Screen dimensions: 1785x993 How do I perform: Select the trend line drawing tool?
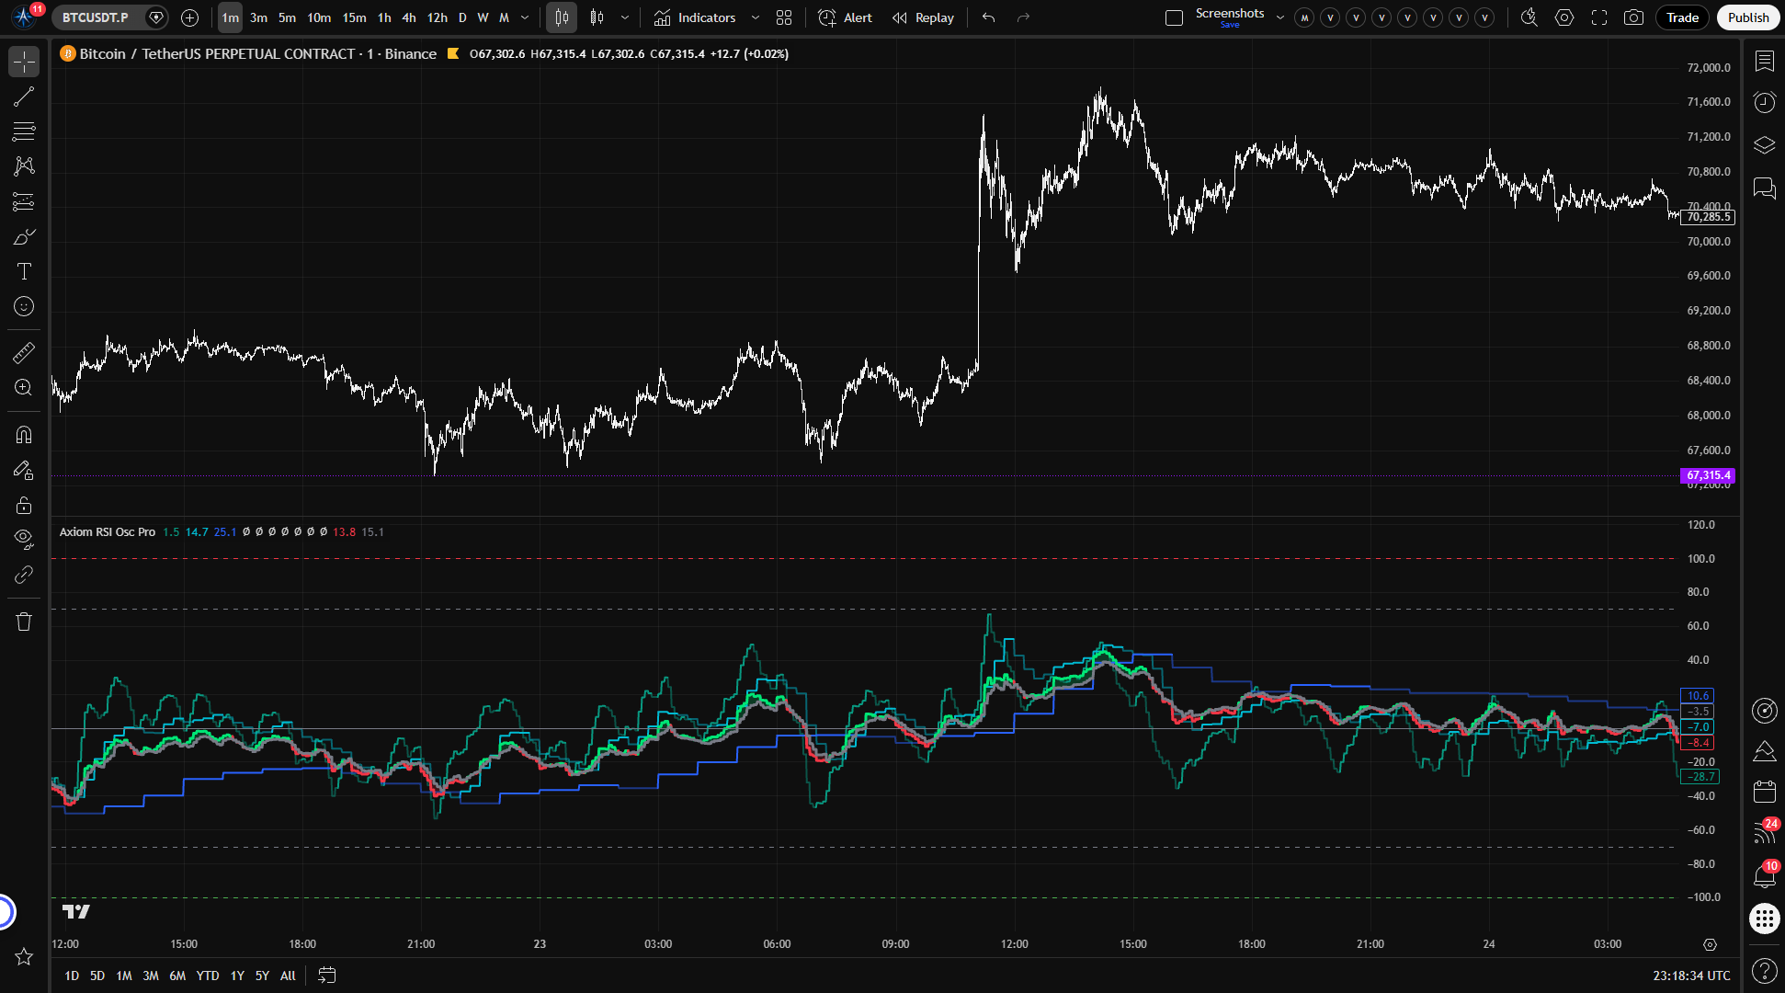24,97
